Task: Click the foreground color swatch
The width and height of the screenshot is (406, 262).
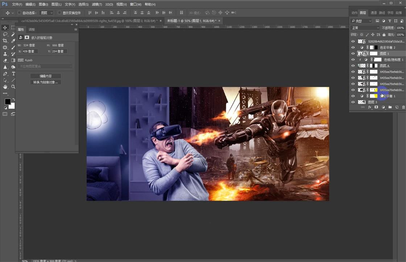Action: tap(8, 102)
